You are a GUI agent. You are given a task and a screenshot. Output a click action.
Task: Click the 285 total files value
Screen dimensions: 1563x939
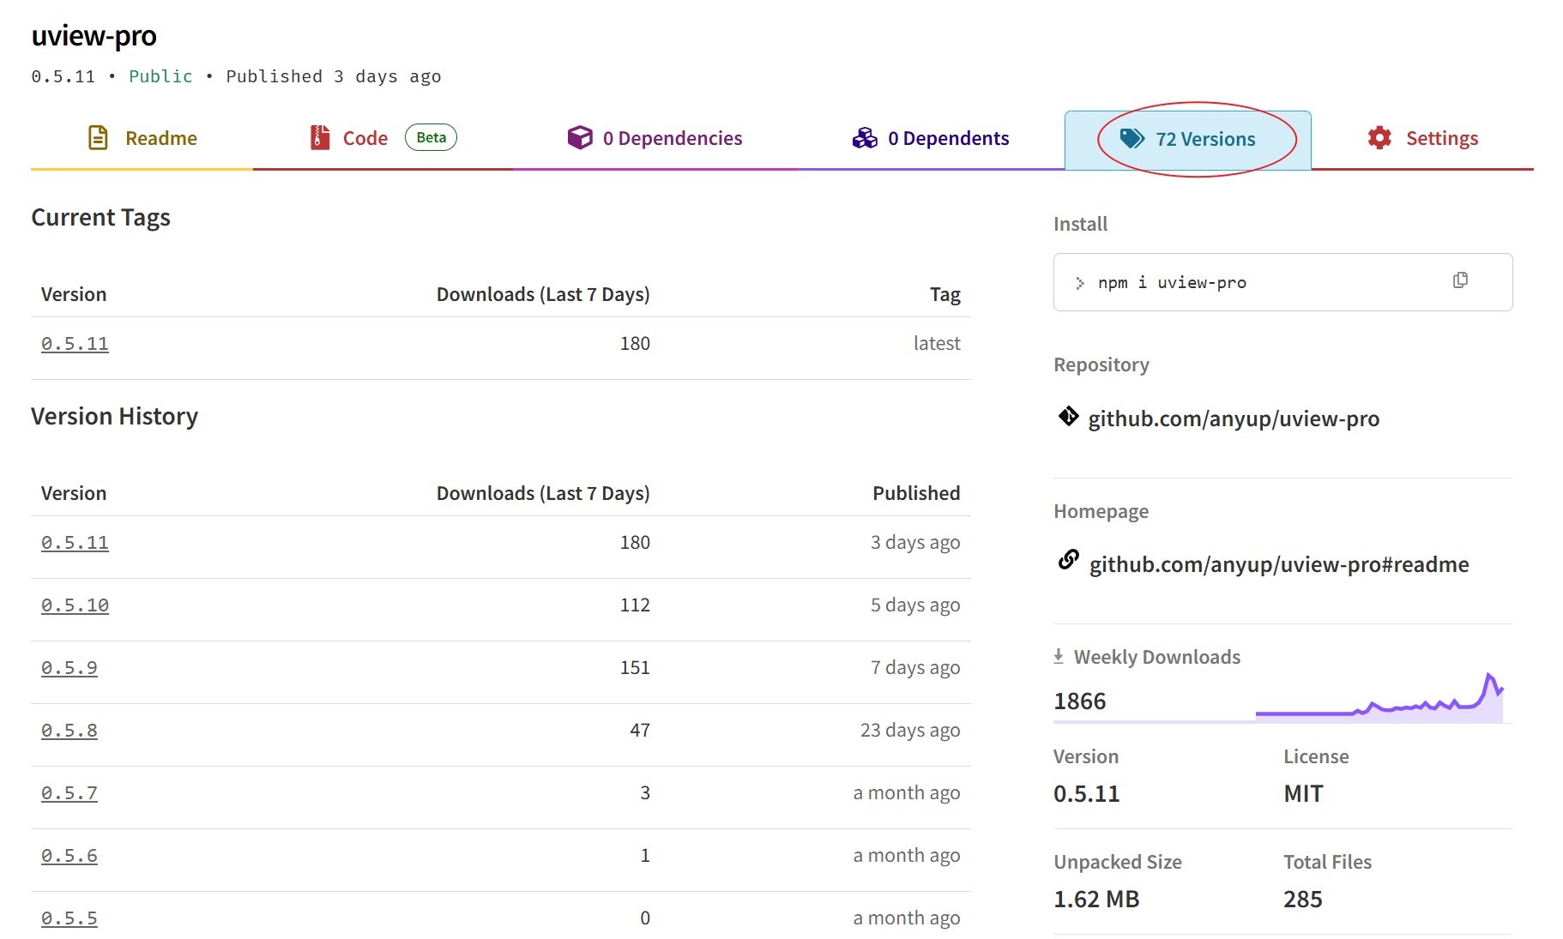point(1303,900)
